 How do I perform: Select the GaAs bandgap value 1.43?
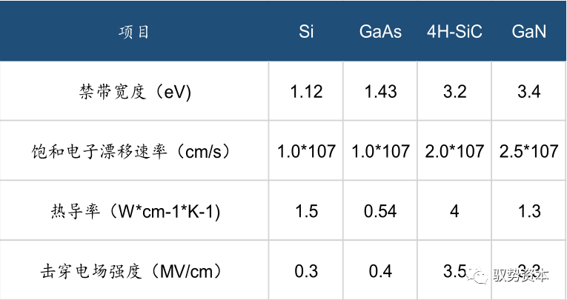click(x=380, y=91)
